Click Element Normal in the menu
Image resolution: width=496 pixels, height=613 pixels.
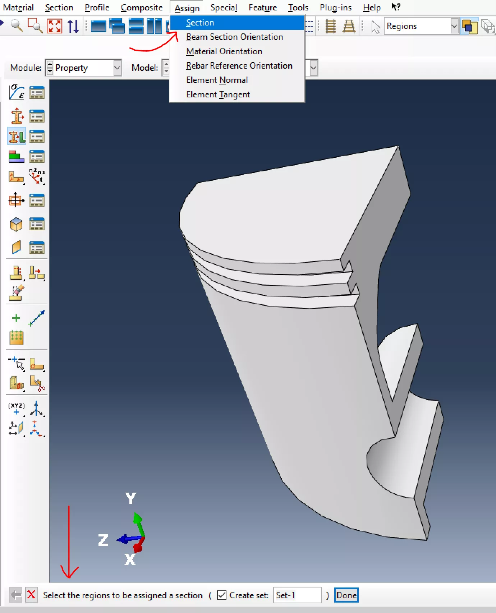(x=217, y=80)
